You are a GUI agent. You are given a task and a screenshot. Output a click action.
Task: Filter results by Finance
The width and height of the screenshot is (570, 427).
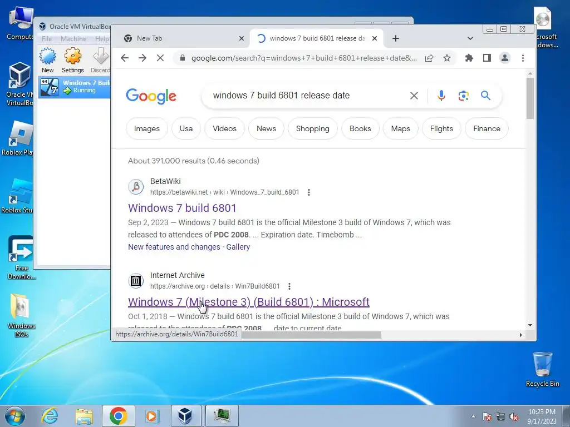487,128
